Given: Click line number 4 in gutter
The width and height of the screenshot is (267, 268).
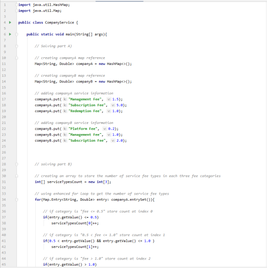Looking at the screenshot, I should tap(5, 22).
